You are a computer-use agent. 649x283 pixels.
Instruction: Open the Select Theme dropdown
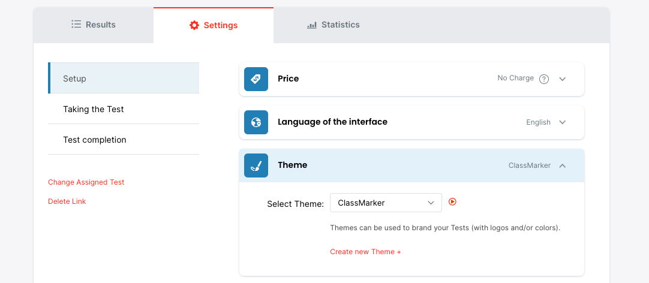[x=386, y=203]
